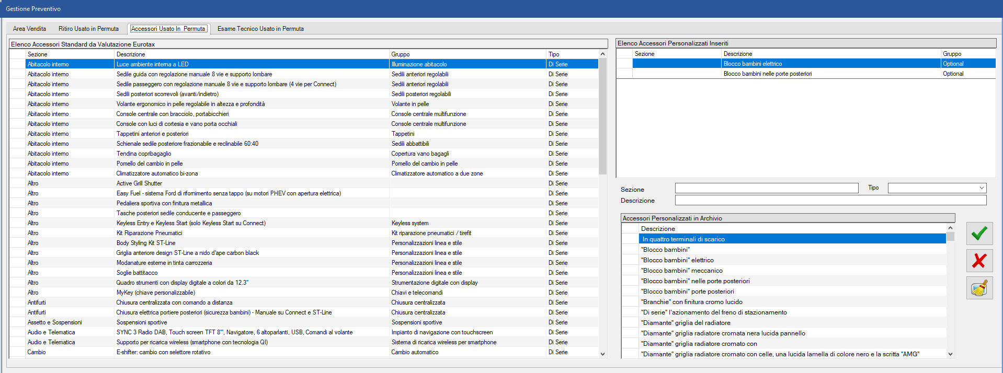Click the broom clear-fields button
This screenshot has height=373, width=1003.
[979, 288]
